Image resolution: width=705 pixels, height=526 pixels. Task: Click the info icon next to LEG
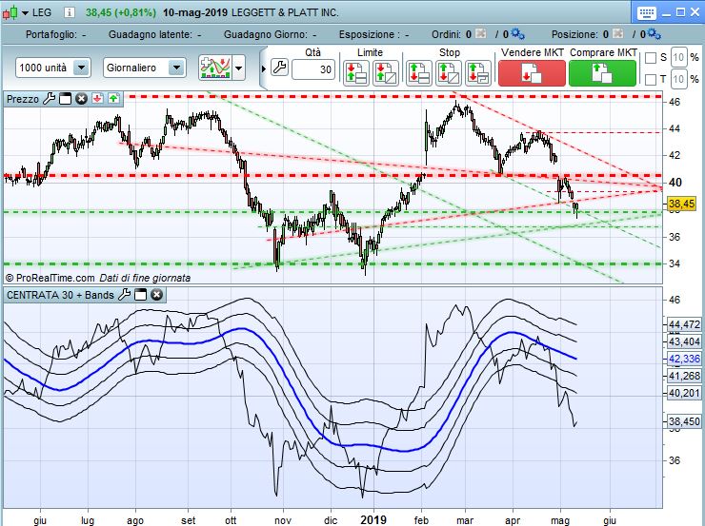tap(69, 12)
